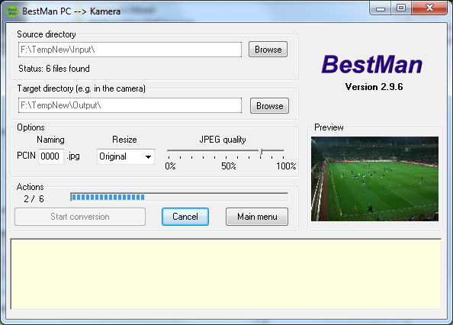The height and width of the screenshot is (325, 453).
Task: Open the Resize dropdown showing Original
Action: [x=126, y=156]
